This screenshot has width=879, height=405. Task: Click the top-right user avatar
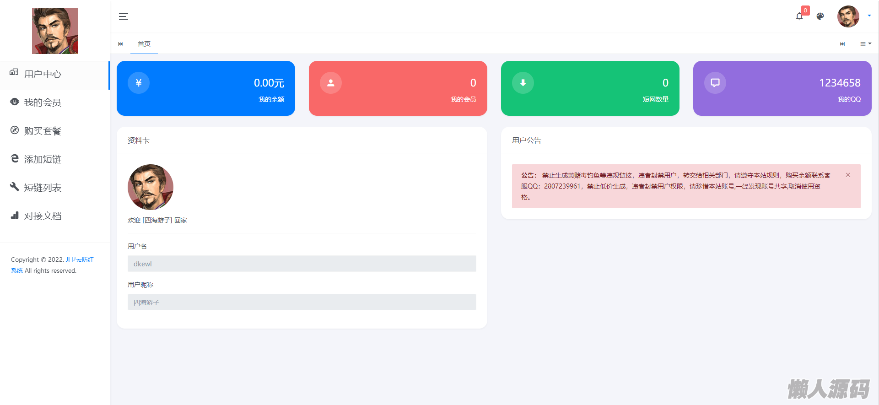pyautogui.click(x=848, y=16)
